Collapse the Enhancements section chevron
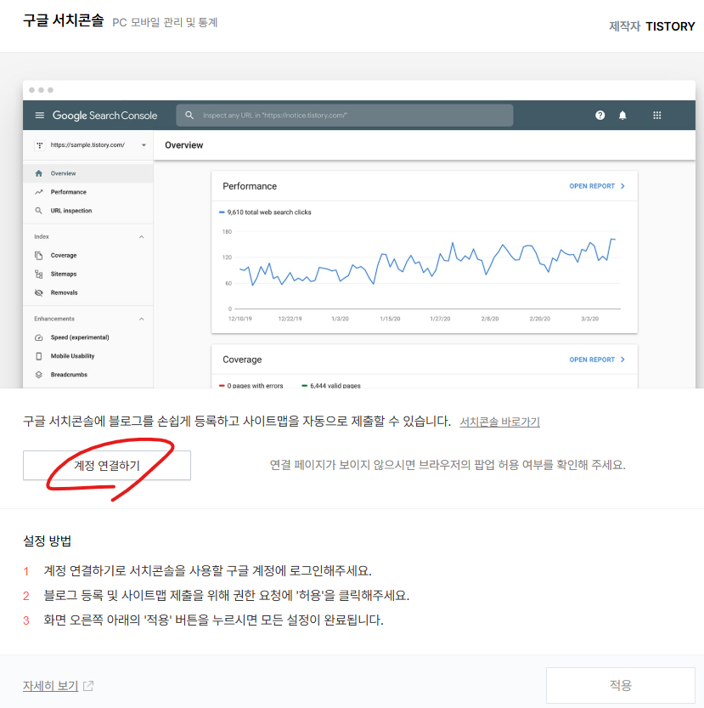704x708 pixels. pyautogui.click(x=141, y=319)
